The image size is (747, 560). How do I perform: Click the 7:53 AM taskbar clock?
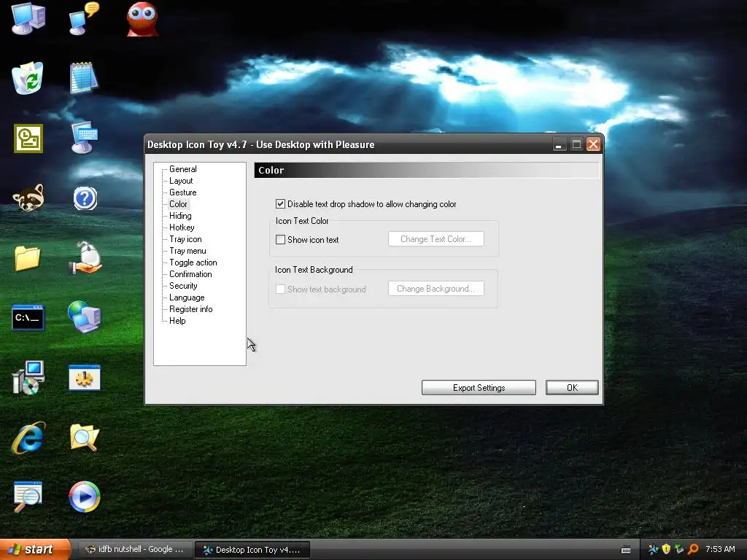point(720,549)
